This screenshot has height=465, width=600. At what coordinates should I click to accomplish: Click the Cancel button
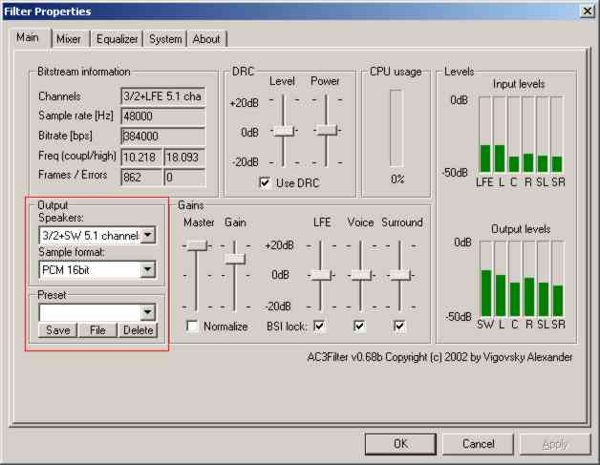pyautogui.click(x=478, y=444)
